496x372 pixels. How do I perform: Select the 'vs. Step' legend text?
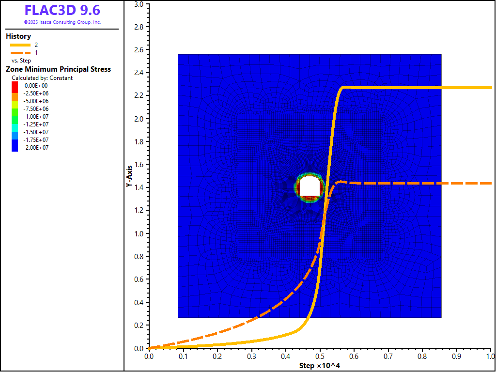[21, 61]
